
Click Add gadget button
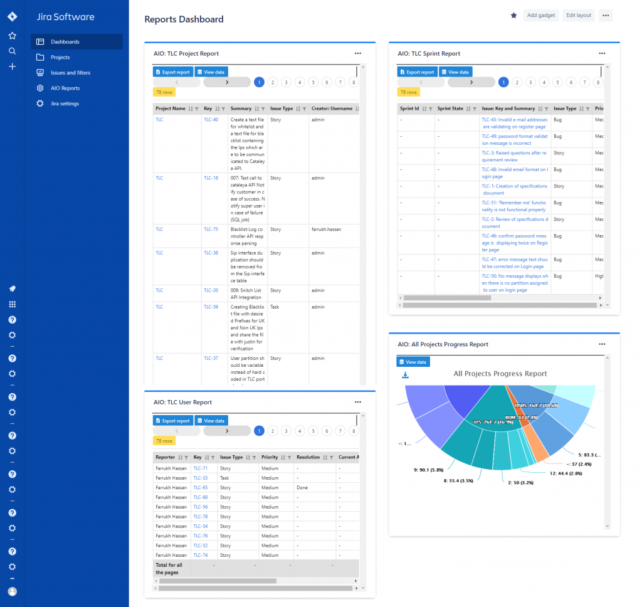point(541,15)
